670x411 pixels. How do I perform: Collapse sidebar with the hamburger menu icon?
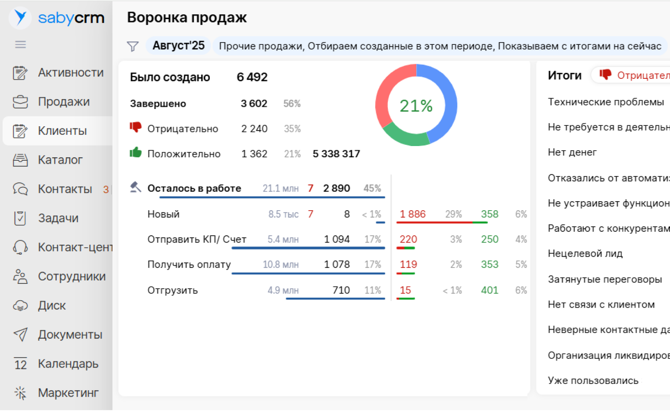point(20,45)
